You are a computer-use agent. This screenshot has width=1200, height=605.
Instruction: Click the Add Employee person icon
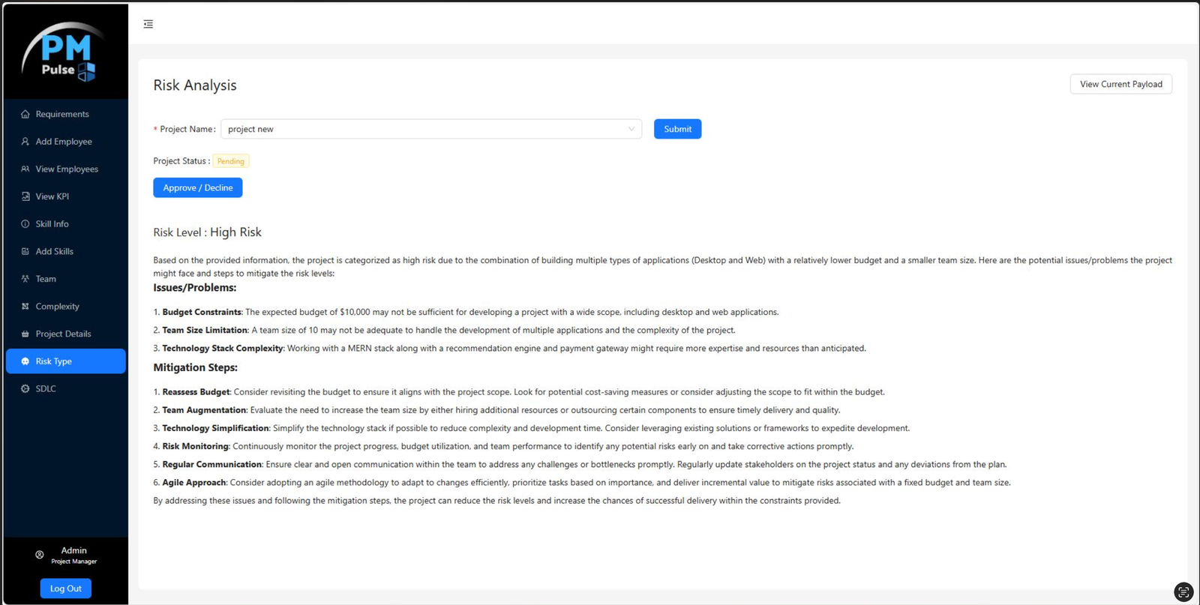[x=25, y=142]
